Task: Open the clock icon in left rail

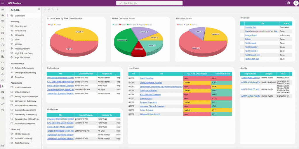Action: click(x=2, y=110)
